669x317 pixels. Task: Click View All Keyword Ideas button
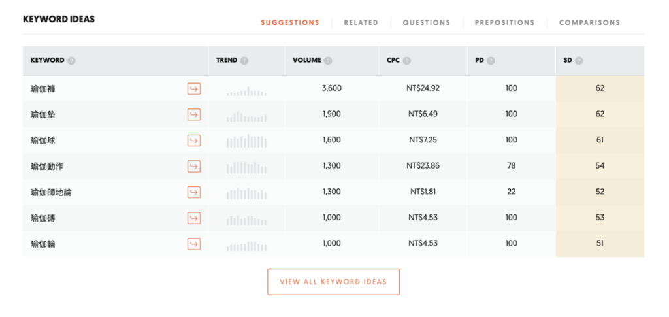point(333,282)
